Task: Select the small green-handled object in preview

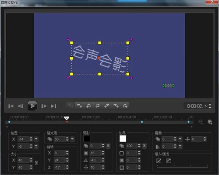Action: tap(169, 86)
